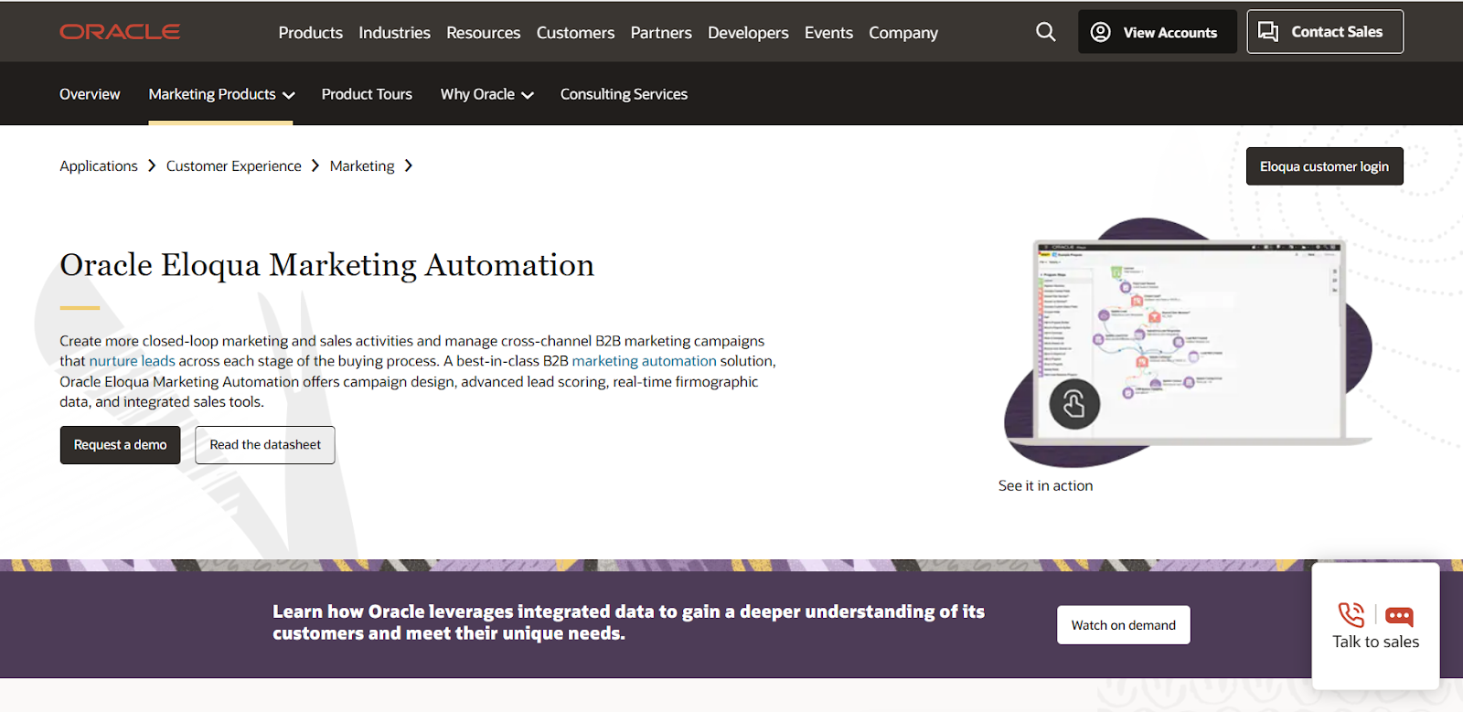Follow the marketing automation link
Screen dimensions: 1463x712
(645, 361)
